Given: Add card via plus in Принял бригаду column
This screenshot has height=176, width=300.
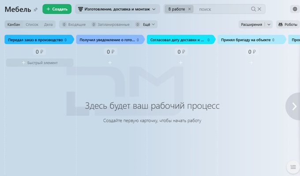Looking at the screenshot, I should 251,63.
